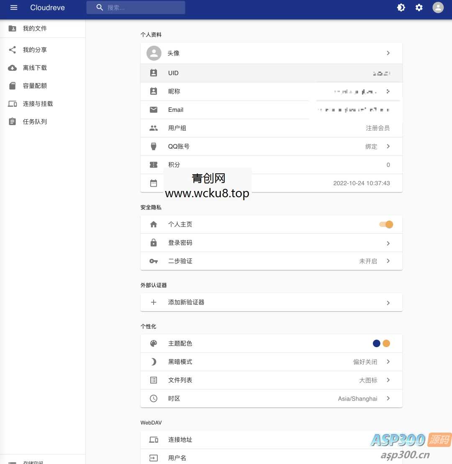Select the orange theme color swatch
This screenshot has height=464, width=452.
(x=386, y=343)
